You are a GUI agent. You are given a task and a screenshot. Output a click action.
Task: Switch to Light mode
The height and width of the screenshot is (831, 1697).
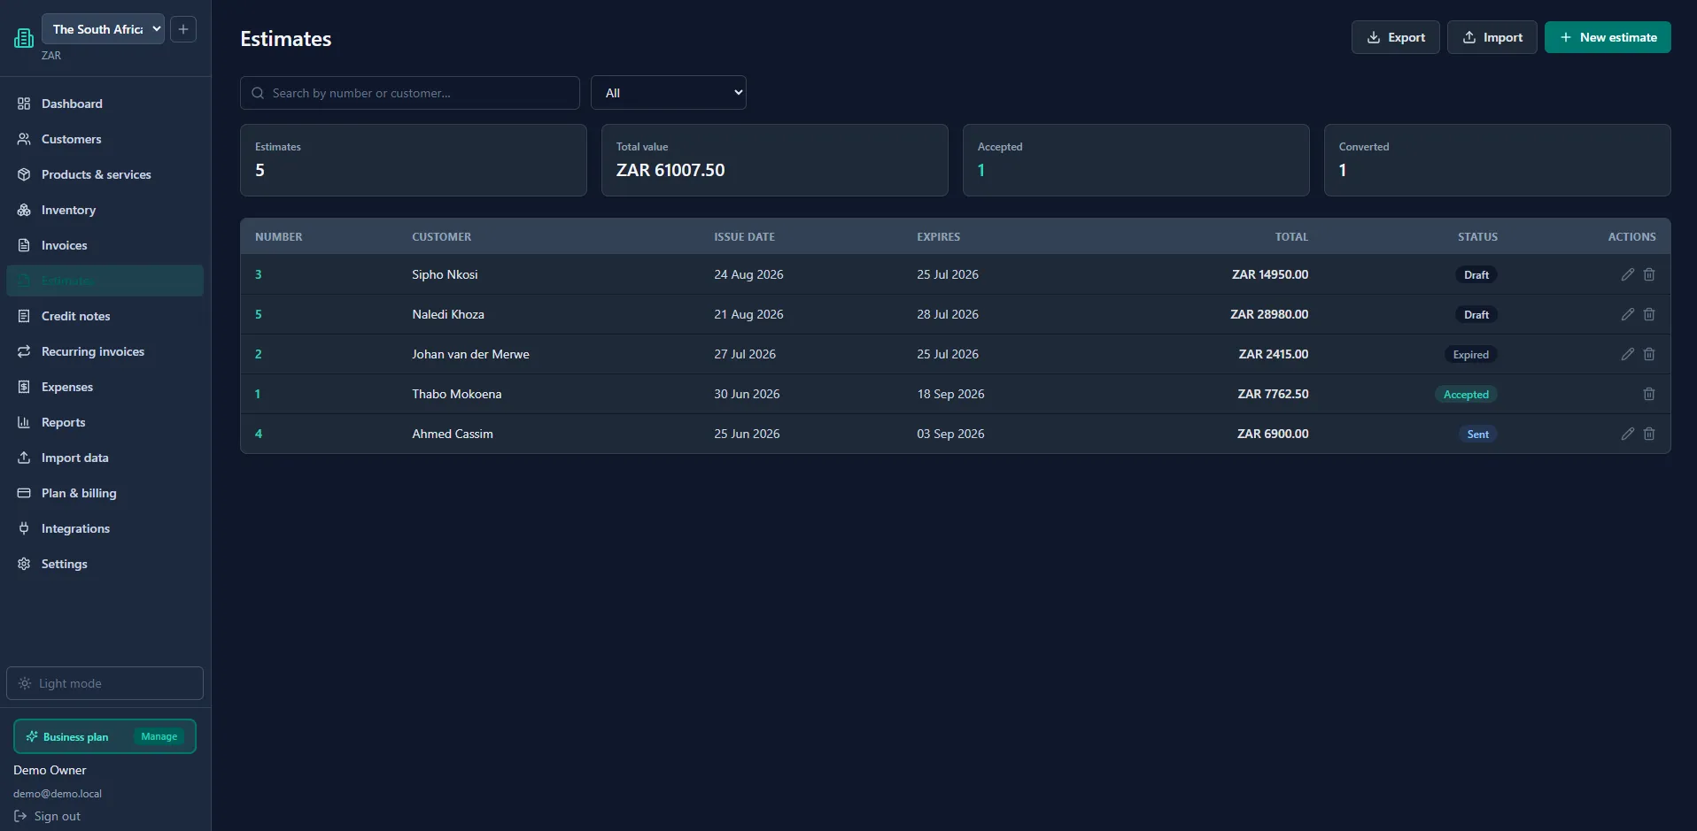105,683
